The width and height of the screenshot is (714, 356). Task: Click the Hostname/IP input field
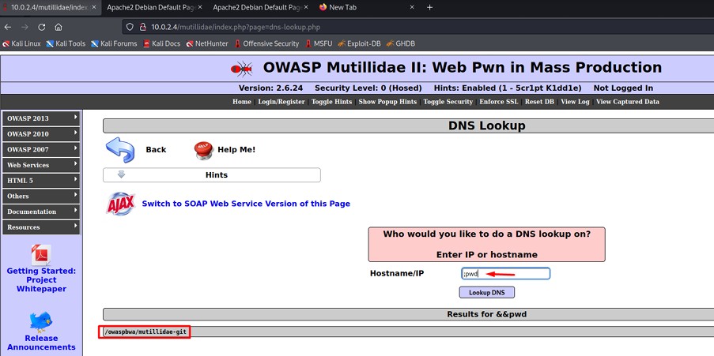pos(505,274)
